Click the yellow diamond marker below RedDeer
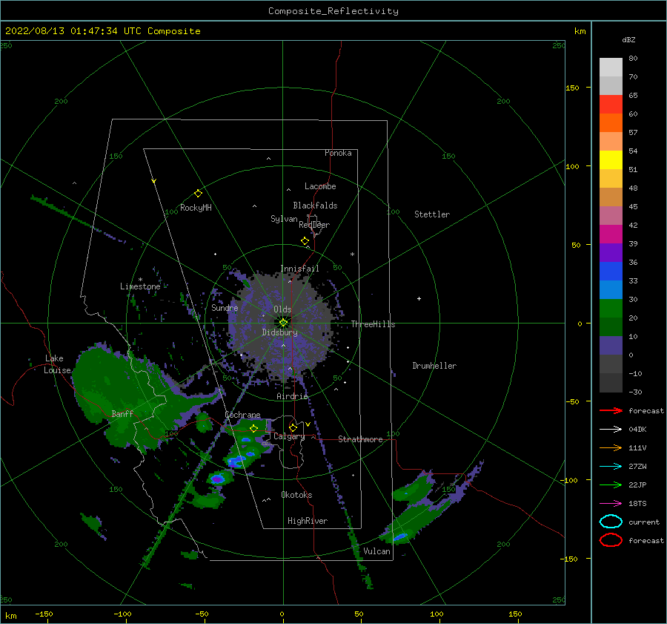Screen dimensions: 667x624 point(305,241)
